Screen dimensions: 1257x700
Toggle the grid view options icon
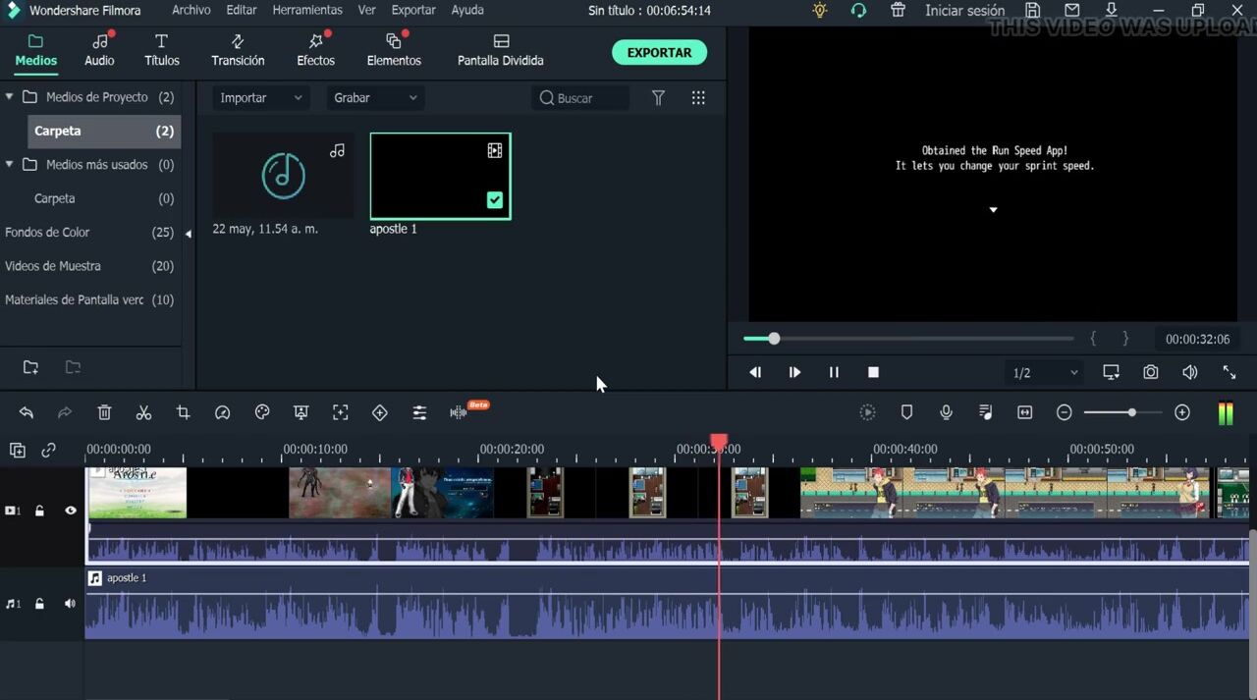[698, 97]
